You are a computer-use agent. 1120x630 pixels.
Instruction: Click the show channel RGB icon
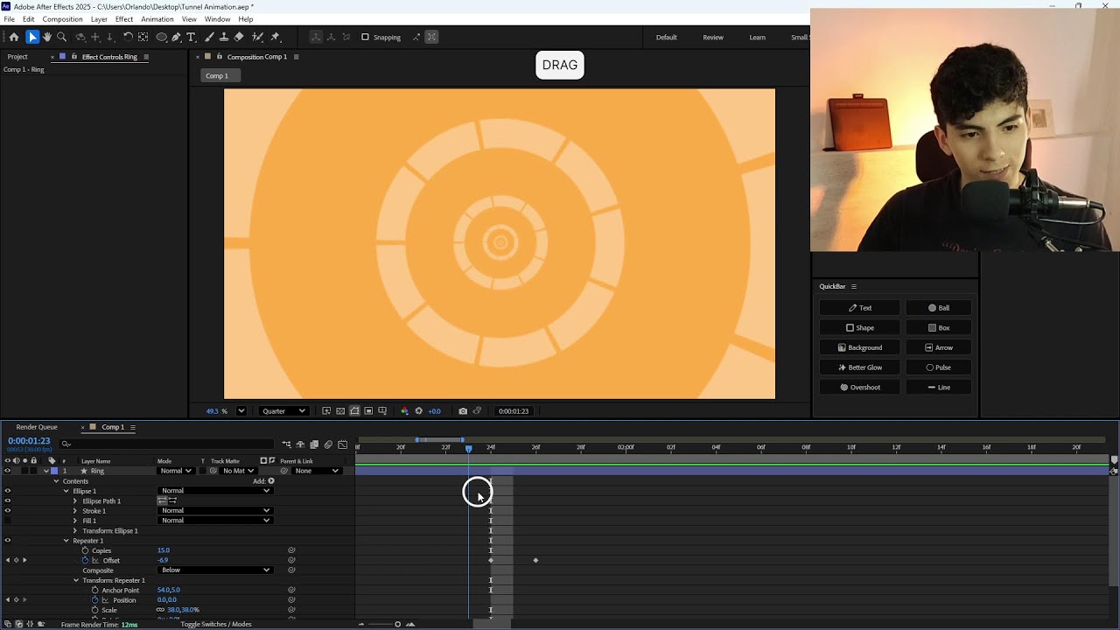(404, 411)
